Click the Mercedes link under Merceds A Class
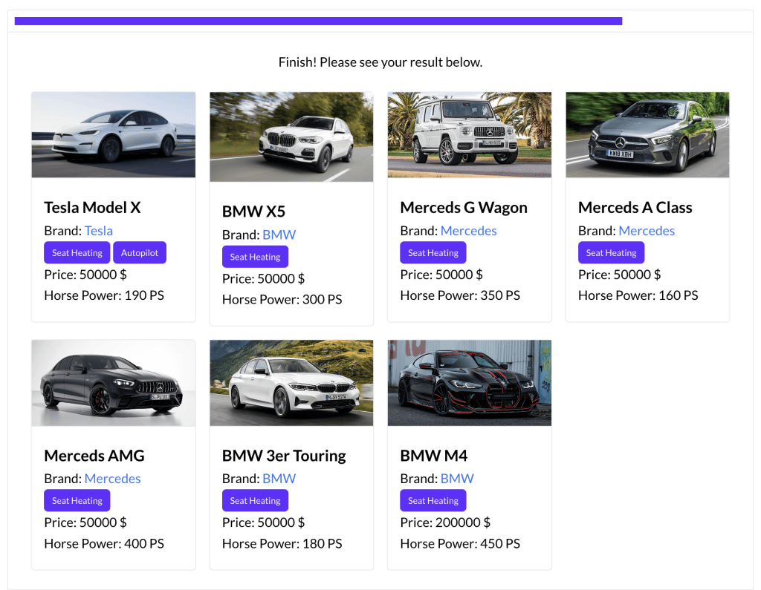761x590 pixels. coord(647,231)
